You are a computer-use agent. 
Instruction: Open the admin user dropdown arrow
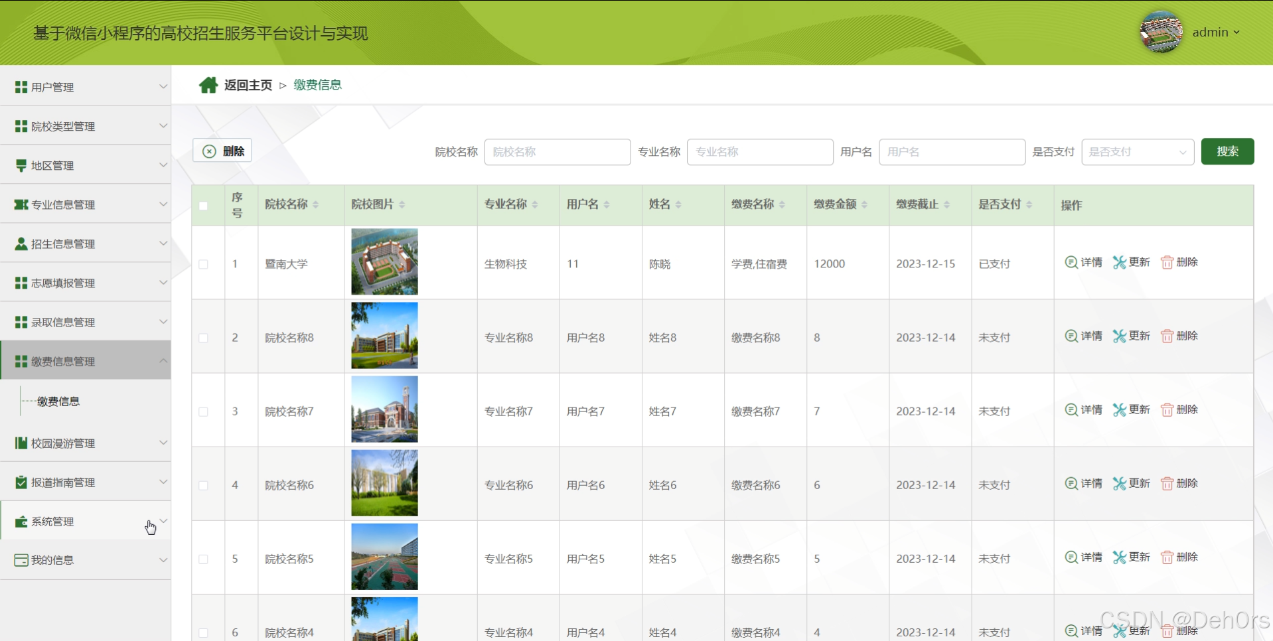[x=1236, y=32]
